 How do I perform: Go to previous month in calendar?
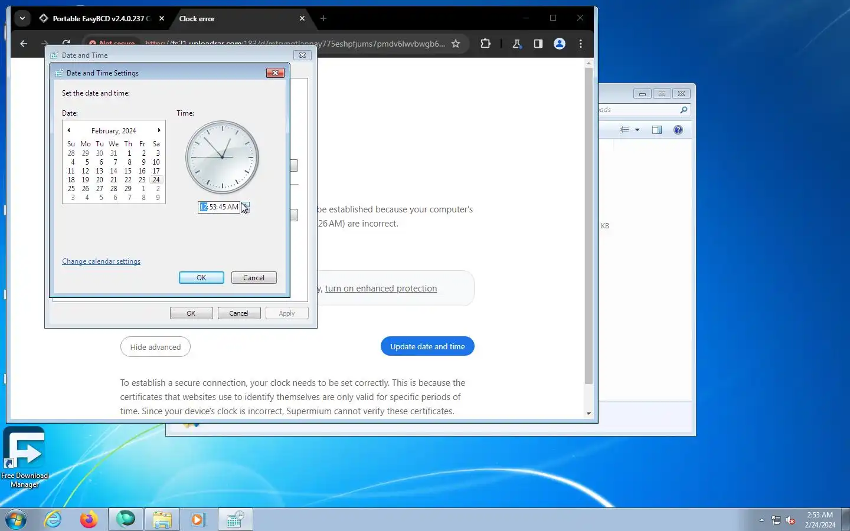point(68,130)
